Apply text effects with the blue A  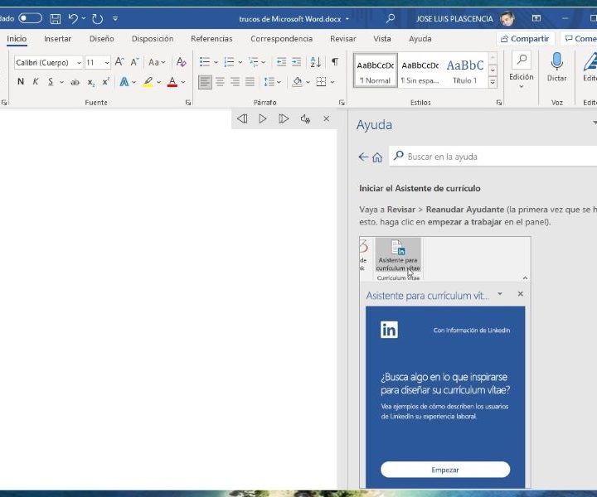[x=124, y=81]
